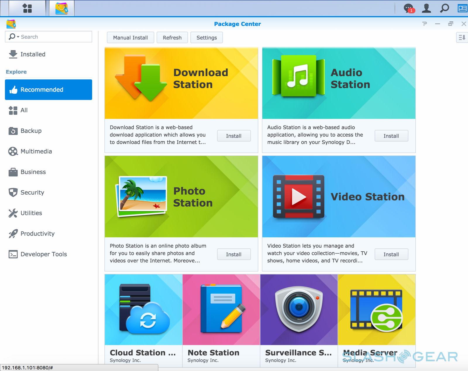The image size is (468, 371).
Task: Refresh the package list
Action: (172, 37)
